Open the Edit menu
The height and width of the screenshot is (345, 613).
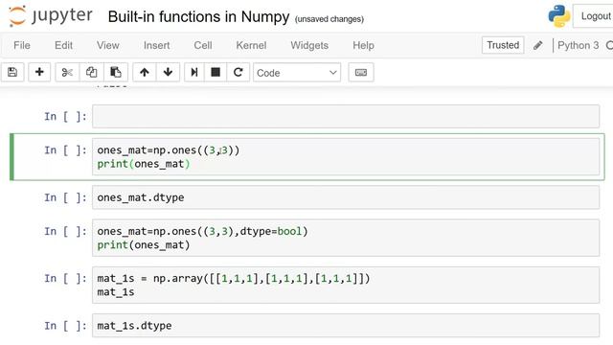point(64,45)
